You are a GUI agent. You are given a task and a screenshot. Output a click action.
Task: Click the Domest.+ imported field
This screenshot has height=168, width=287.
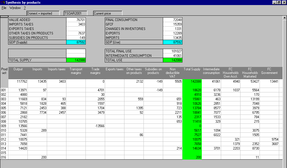pos(43,13)
